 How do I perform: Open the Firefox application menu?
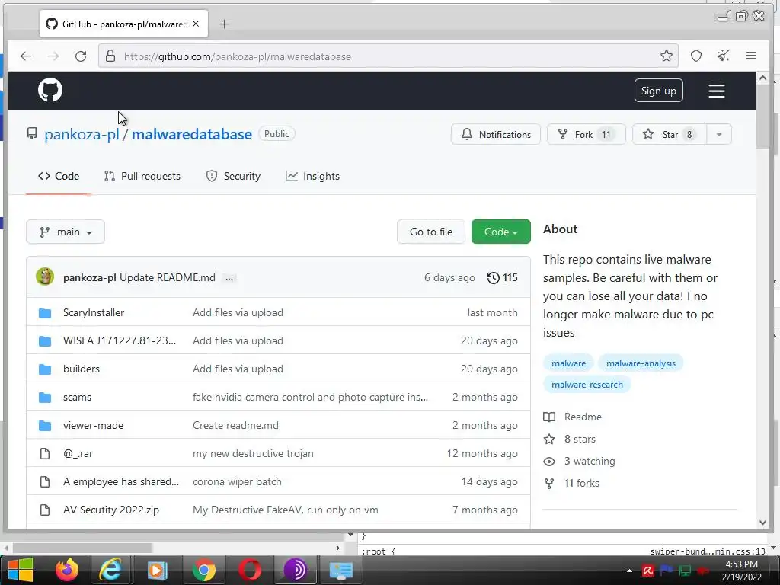tap(750, 56)
